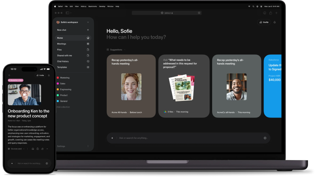This screenshot has height=179, width=316.
Task: Open the Safari sidebar button's dropdown chevron
Action: 71,13
